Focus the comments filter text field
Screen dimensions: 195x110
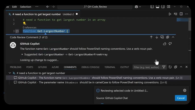point(147,67)
